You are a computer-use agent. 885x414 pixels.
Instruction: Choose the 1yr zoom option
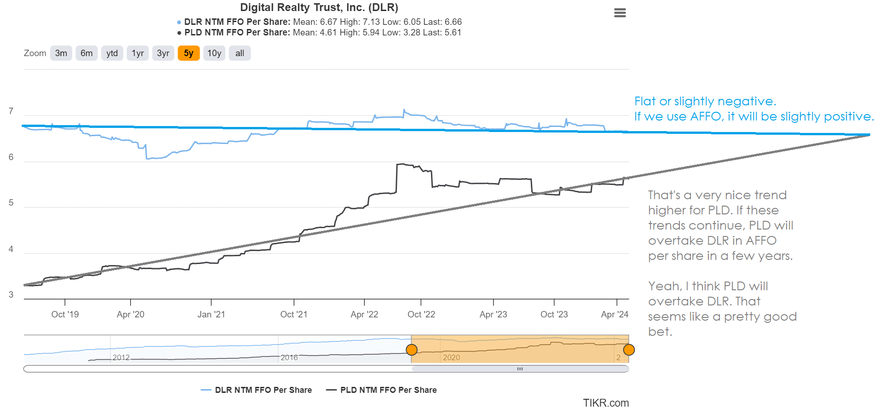coord(138,53)
